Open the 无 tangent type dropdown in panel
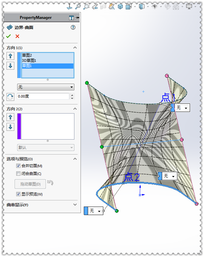Screen dimensions: 204x257 [45, 87]
